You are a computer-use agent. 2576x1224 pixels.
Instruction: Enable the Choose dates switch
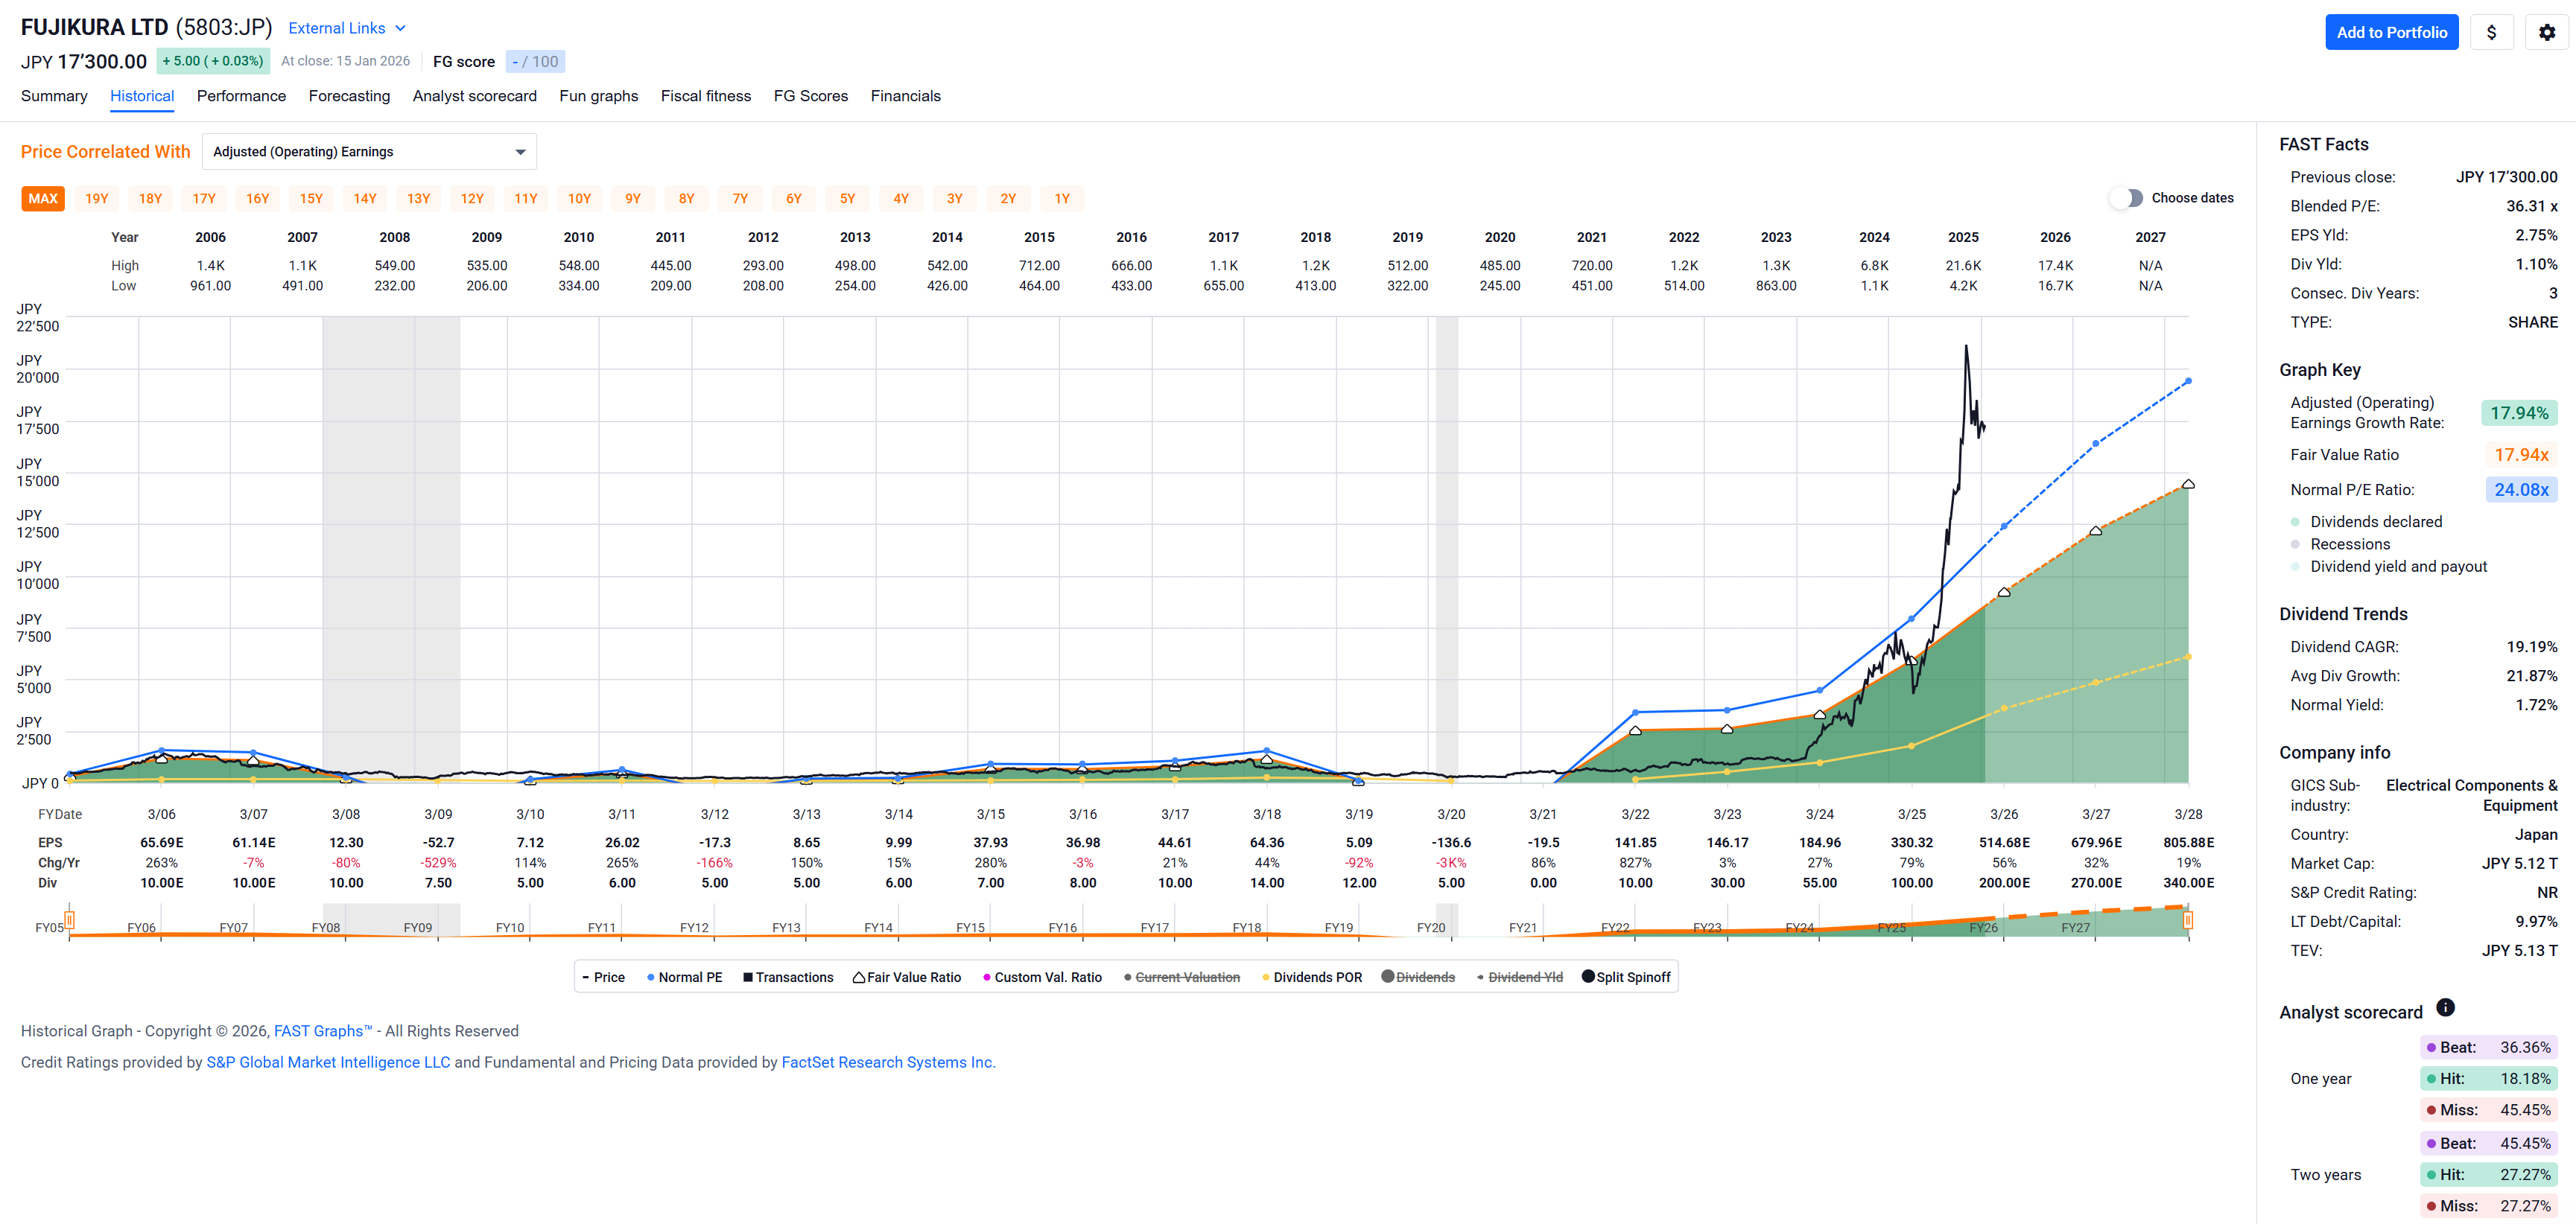coord(2127,198)
